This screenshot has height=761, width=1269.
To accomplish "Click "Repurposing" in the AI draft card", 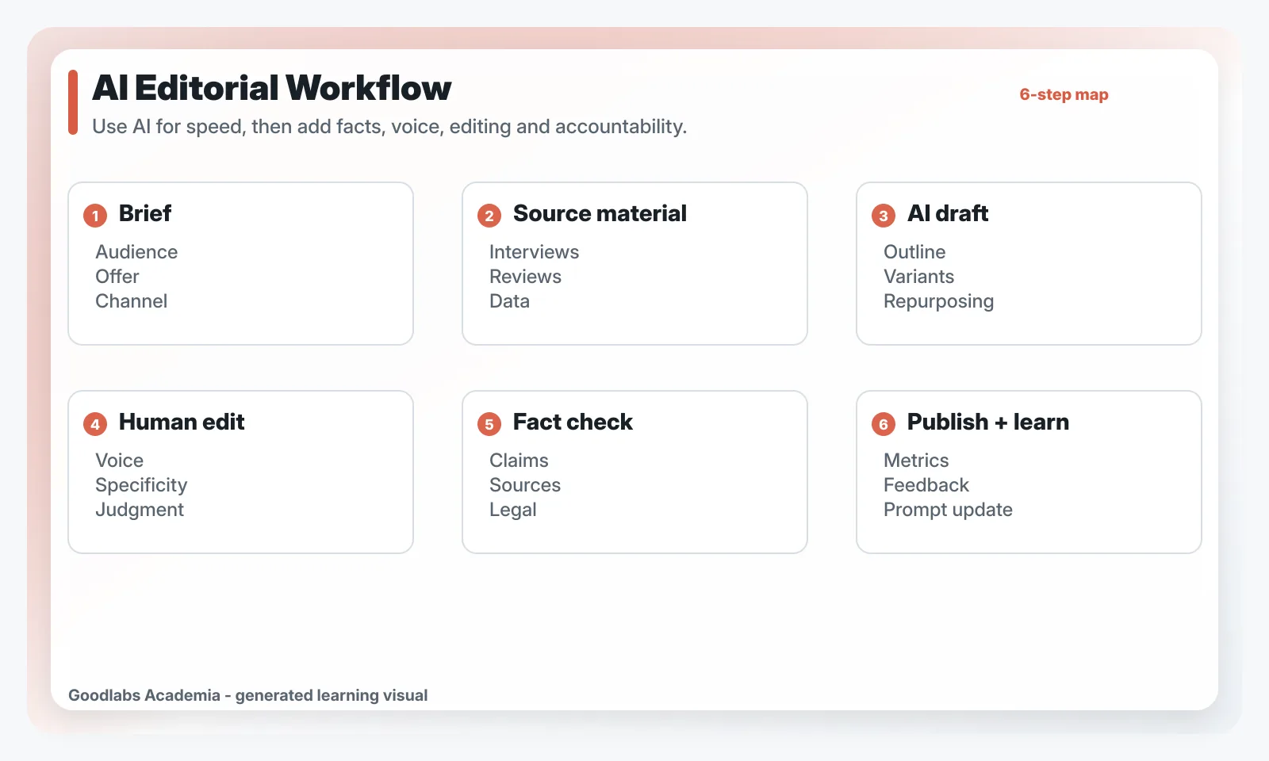I will (939, 302).
